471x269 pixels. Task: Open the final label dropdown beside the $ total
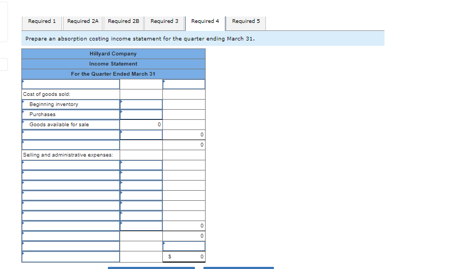71,257
